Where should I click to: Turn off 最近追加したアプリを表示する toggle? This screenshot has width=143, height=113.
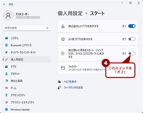coord(132,26)
